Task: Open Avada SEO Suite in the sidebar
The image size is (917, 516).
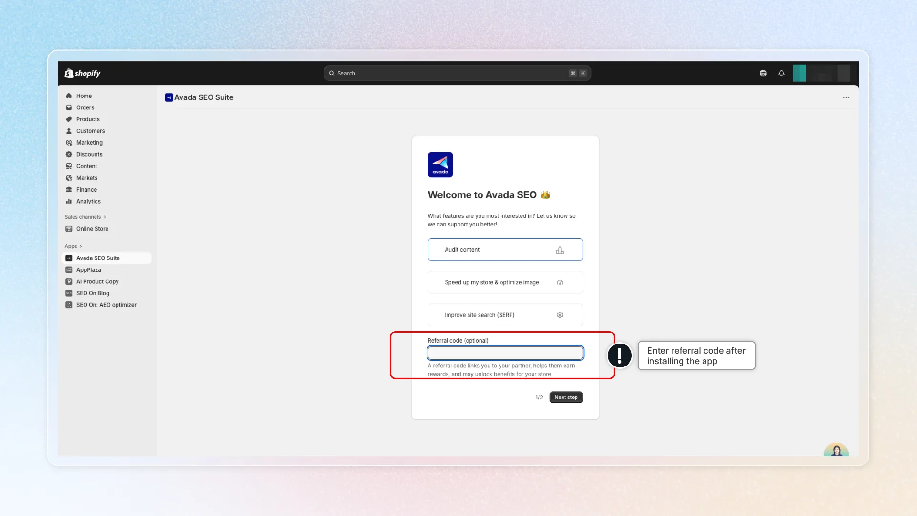Action: click(107, 258)
